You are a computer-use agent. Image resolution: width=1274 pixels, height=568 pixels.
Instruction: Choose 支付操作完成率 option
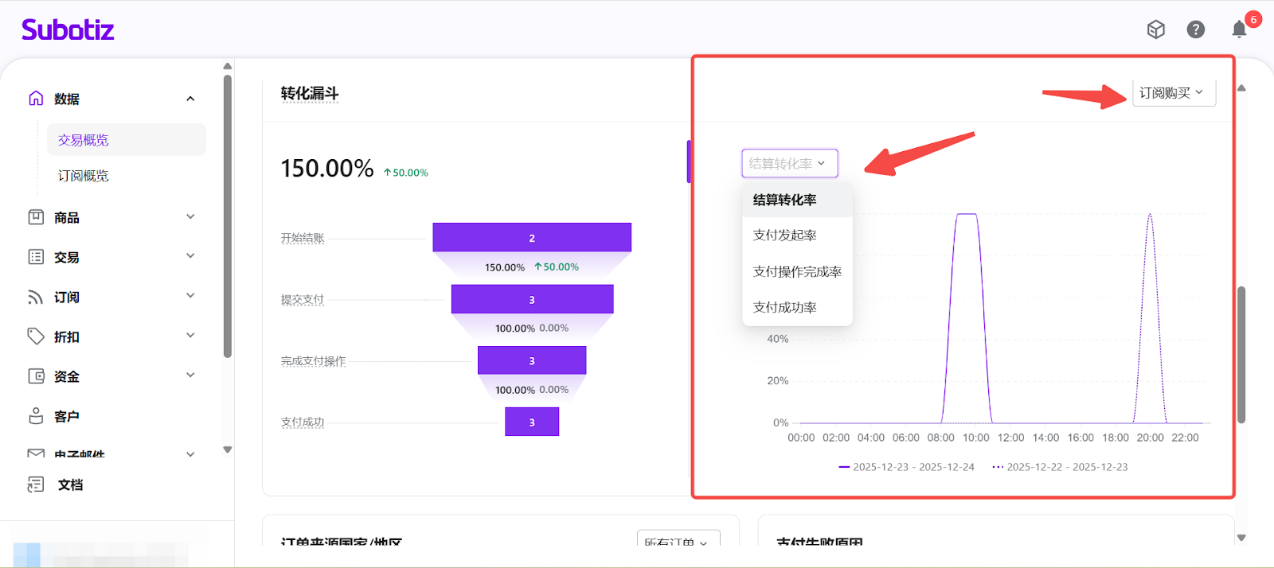(797, 272)
